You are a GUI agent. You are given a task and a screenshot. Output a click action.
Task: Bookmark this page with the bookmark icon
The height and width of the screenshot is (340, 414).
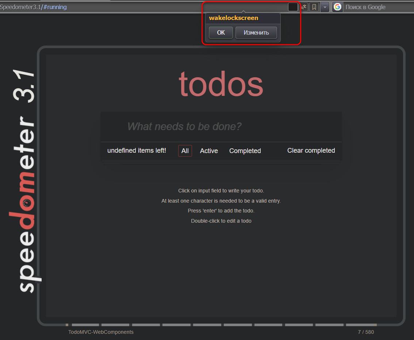click(x=314, y=7)
